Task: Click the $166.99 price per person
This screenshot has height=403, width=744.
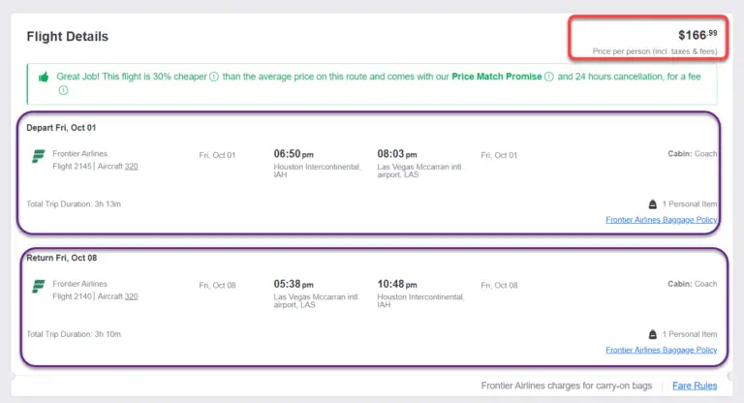Action: 697,35
